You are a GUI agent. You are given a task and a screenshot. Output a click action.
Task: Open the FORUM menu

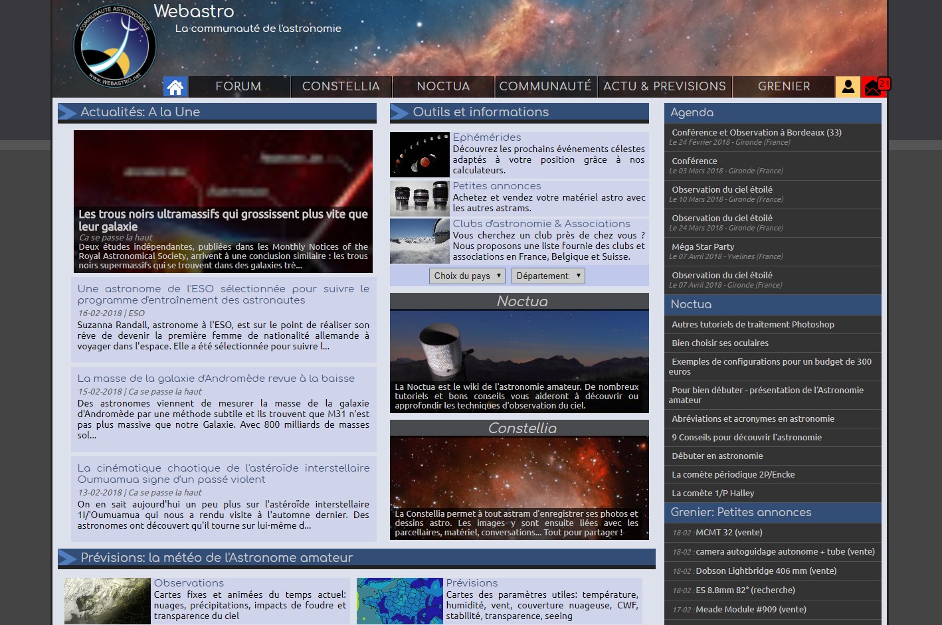(x=238, y=87)
